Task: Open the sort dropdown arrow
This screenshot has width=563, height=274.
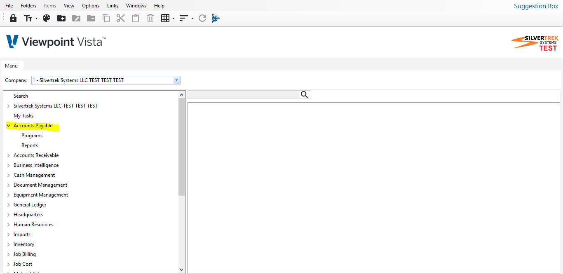Action: tap(192, 19)
